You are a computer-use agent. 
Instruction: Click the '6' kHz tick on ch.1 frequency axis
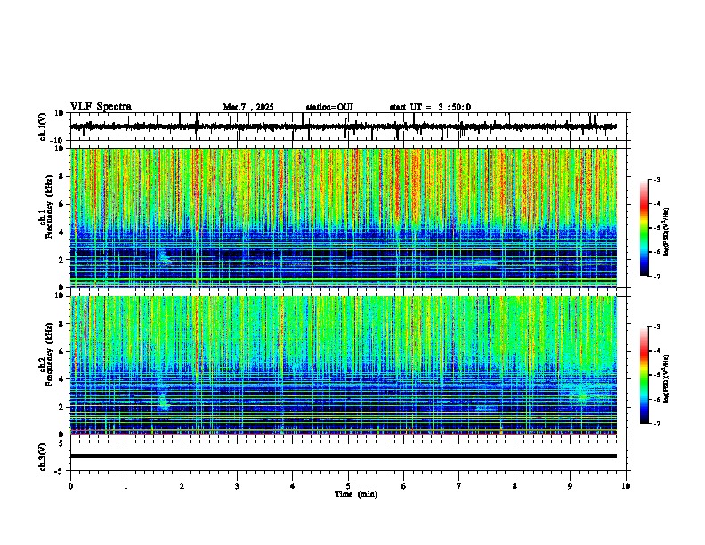pos(62,205)
